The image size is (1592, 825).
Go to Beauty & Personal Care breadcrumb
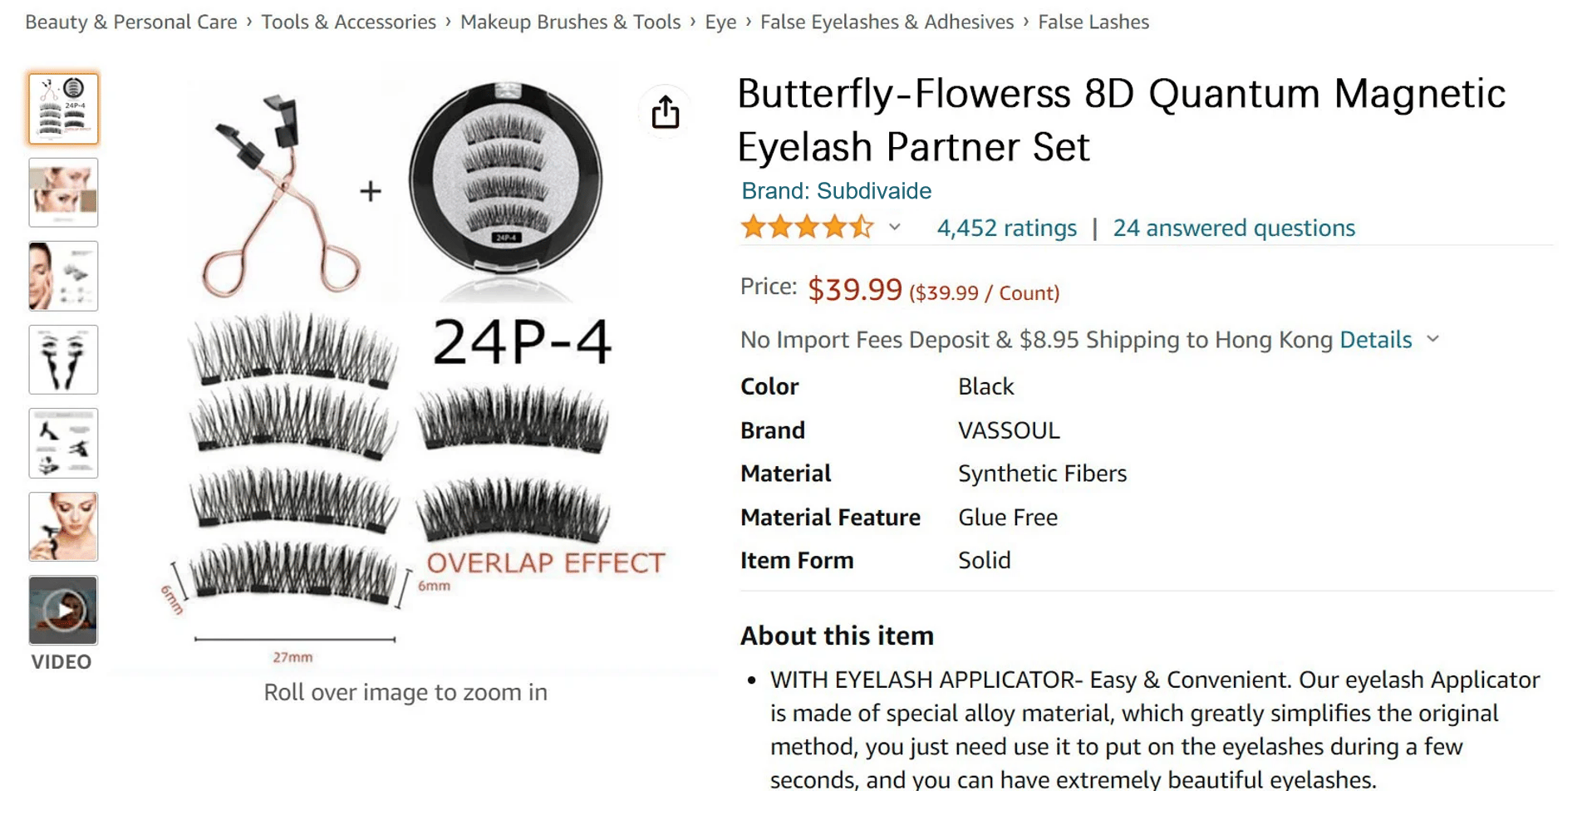(131, 22)
